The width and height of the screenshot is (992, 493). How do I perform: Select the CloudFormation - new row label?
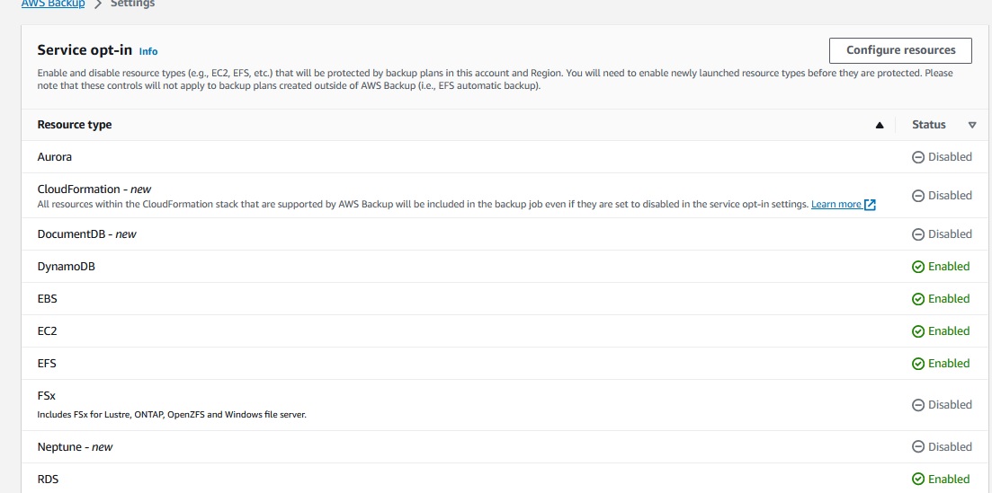click(94, 189)
